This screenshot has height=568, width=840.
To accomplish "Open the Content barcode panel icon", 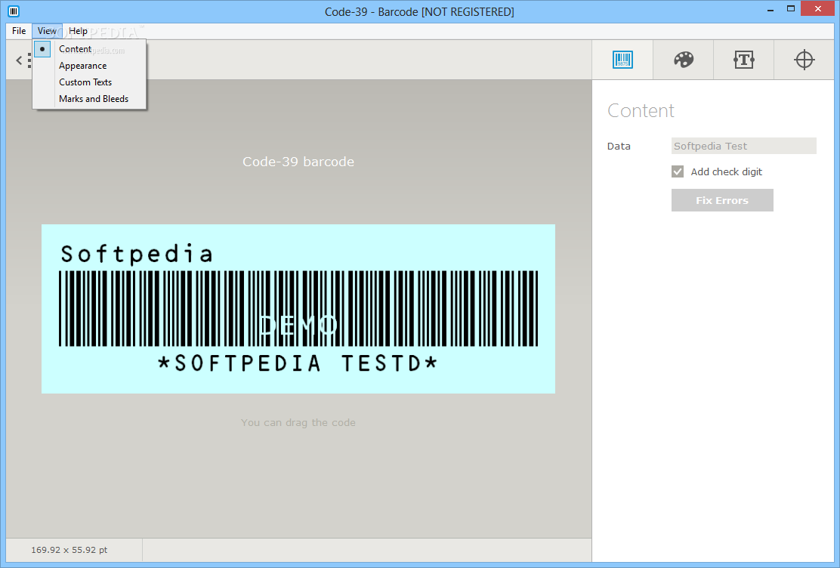I will click(x=622, y=60).
